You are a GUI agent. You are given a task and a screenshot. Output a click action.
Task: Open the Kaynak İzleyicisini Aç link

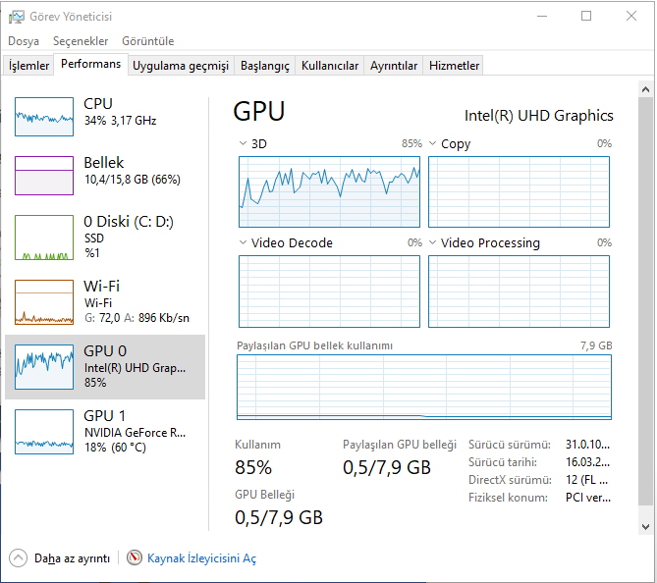[x=201, y=558]
